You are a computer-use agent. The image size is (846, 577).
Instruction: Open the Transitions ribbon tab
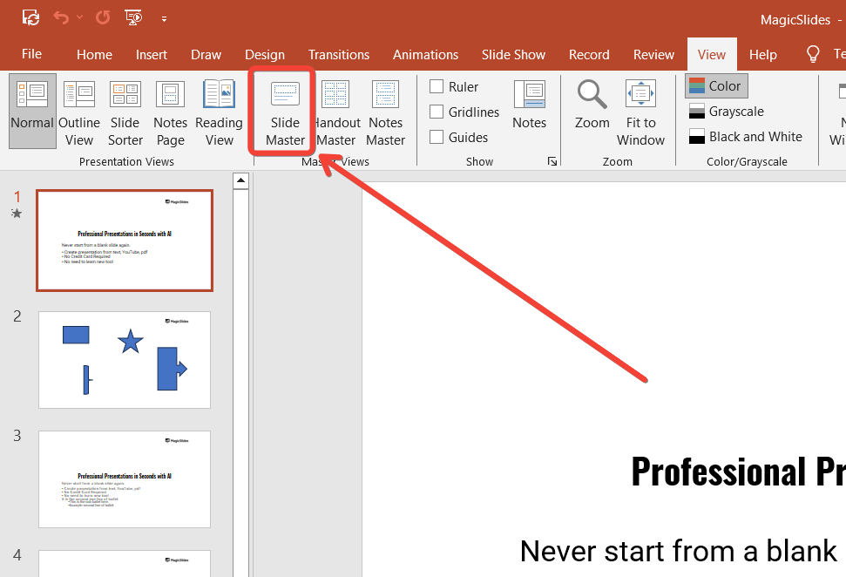coord(339,54)
